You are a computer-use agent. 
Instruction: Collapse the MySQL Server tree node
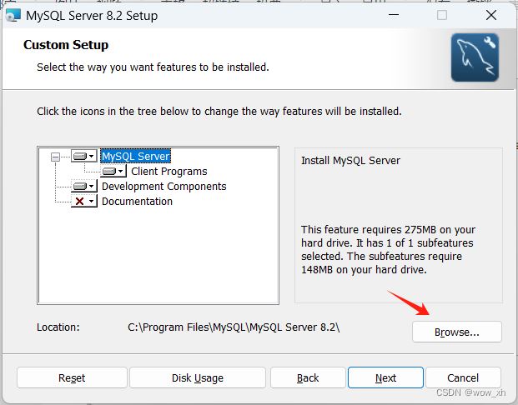point(56,157)
